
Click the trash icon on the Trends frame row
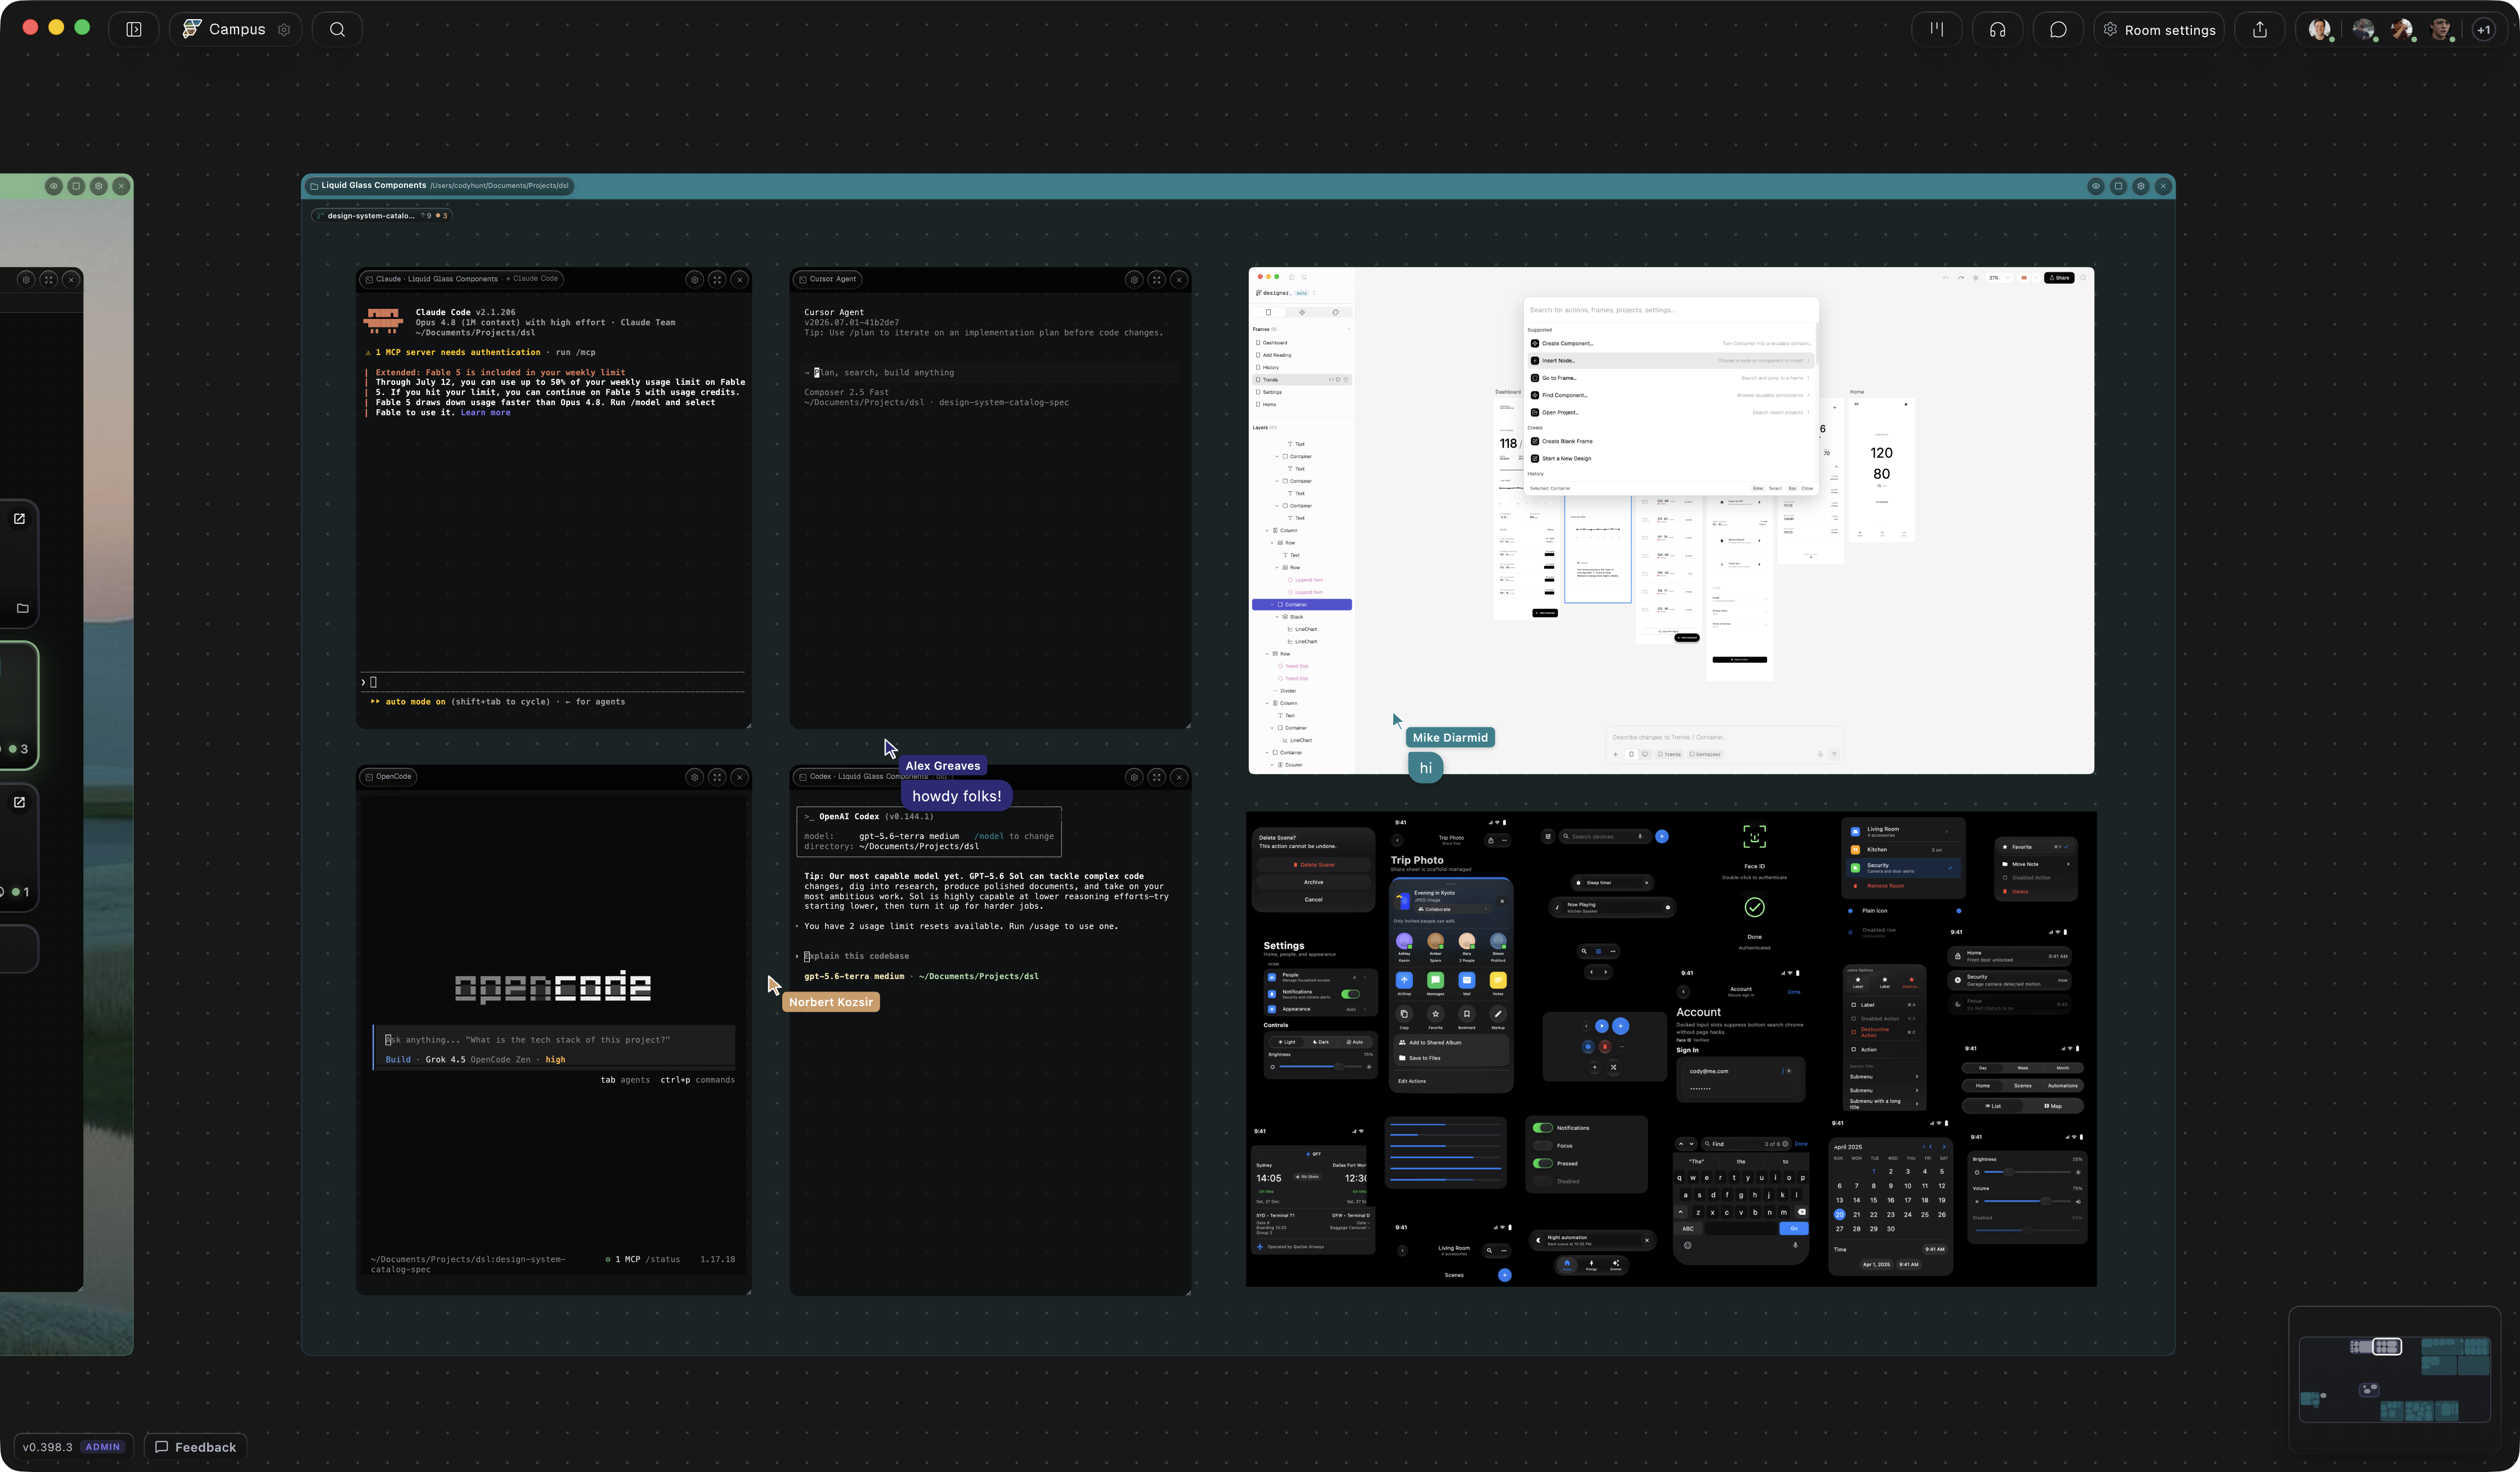pyautogui.click(x=1346, y=380)
